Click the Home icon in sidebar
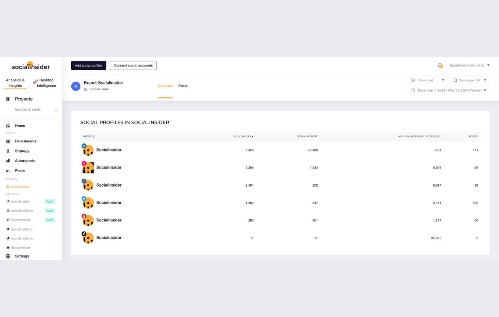 (8, 126)
